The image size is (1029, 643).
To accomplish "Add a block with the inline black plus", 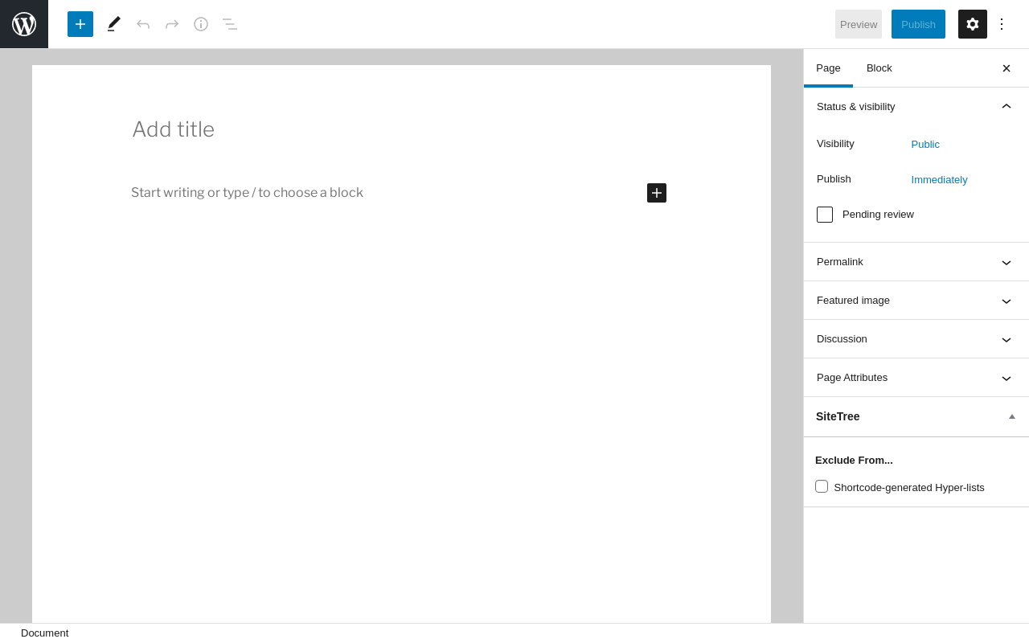I will pyautogui.click(x=657, y=193).
